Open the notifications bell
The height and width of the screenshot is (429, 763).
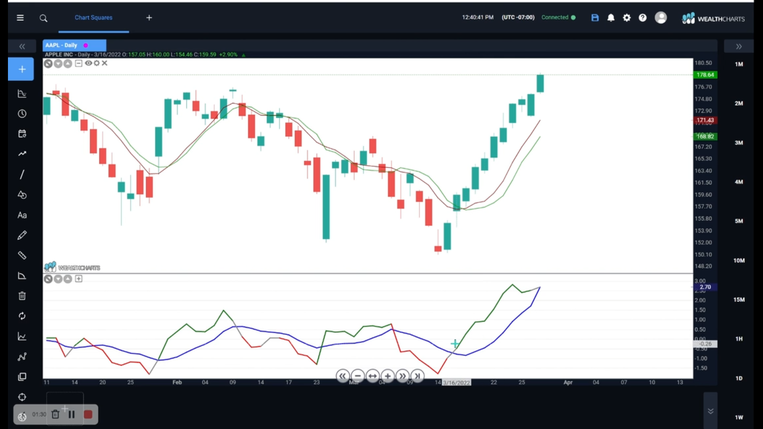(x=611, y=17)
